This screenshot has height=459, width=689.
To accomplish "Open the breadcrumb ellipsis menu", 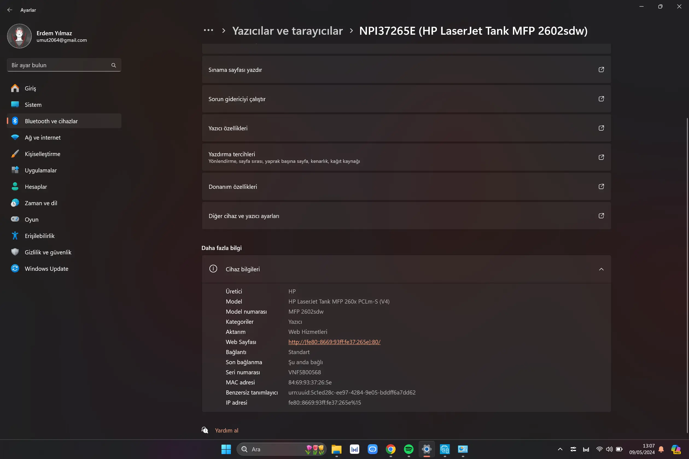I will (208, 30).
